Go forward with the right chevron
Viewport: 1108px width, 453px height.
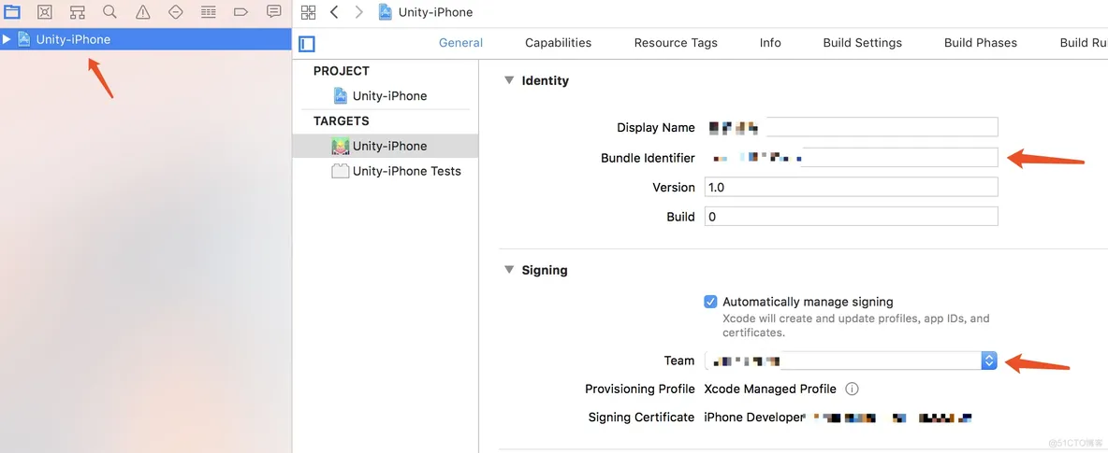[359, 12]
